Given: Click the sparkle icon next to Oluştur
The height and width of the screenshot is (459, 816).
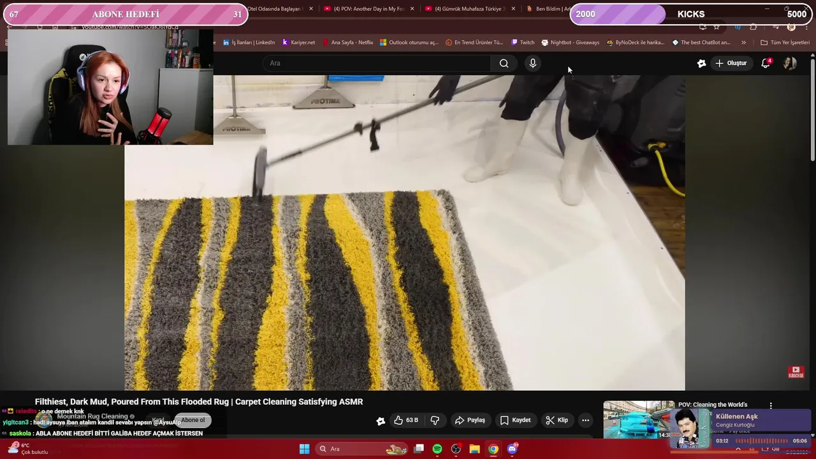Looking at the screenshot, I should (x=701, y=63).
